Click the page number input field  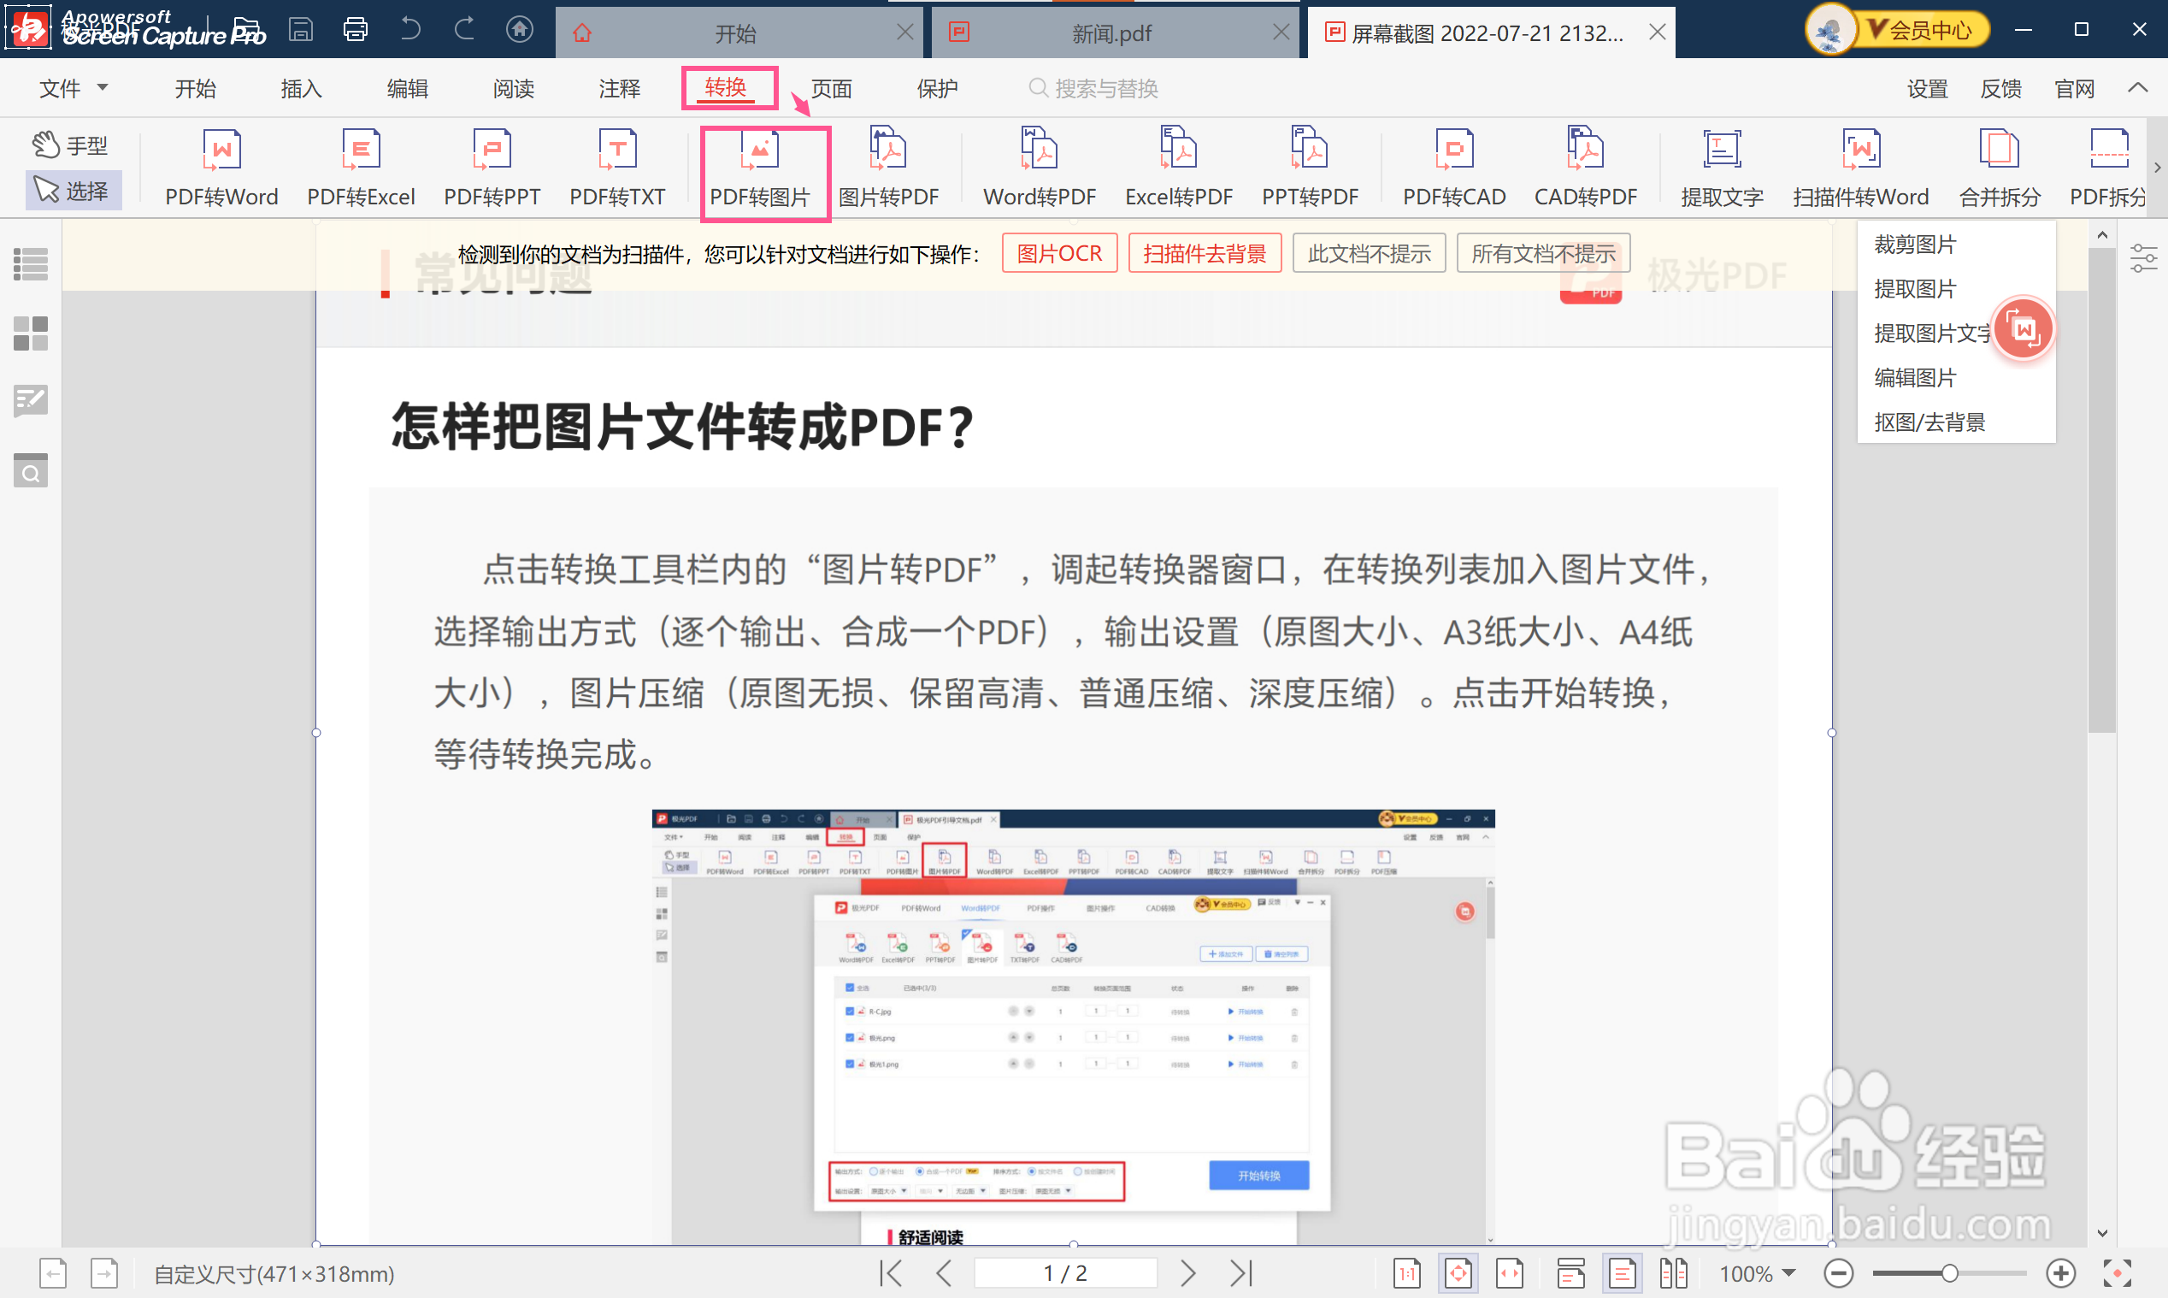(x=1065, y=1273)
